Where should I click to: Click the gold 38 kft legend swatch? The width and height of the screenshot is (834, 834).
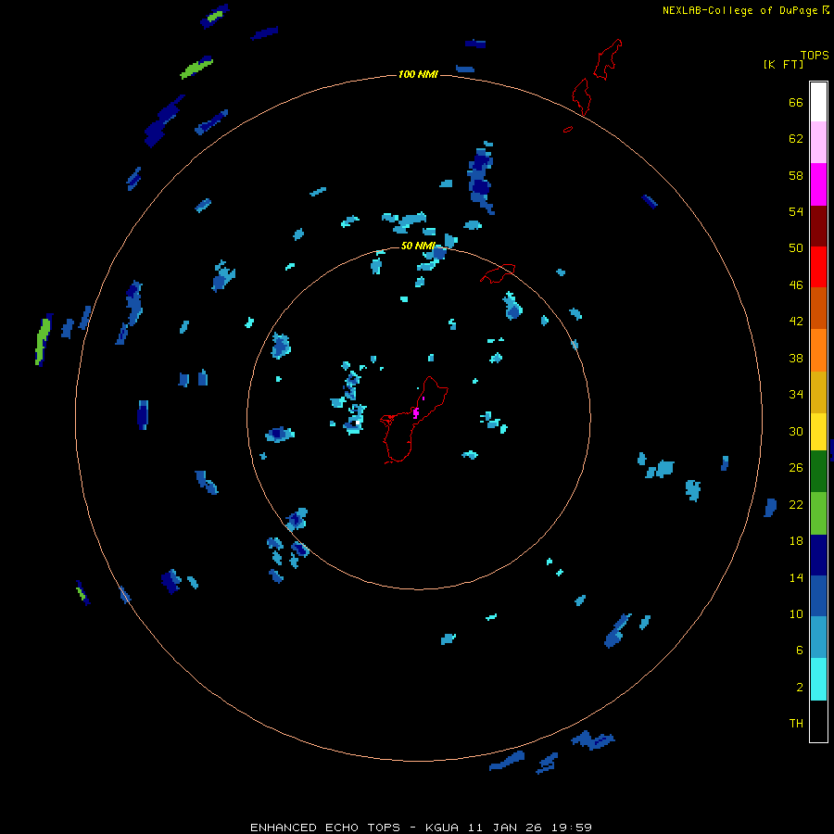click(x=818, y=392)
